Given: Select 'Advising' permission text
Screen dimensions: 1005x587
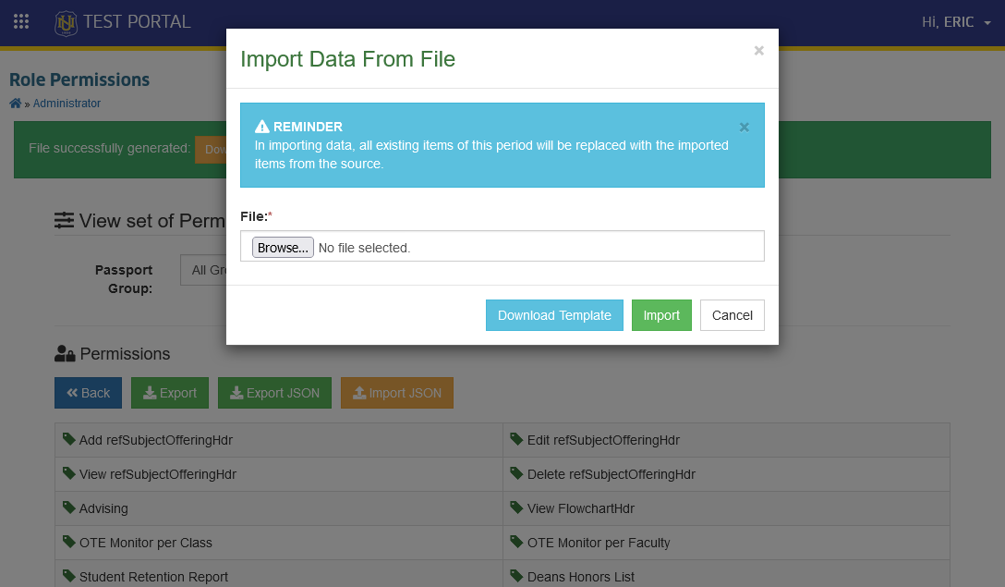Looking at the screenshot, I should [x=103, y=508].
